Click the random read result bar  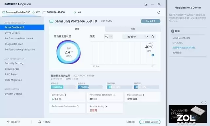[x=120, y=87]
